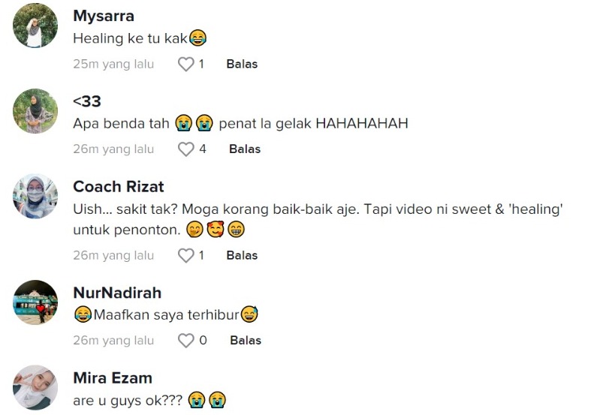Click the username Mysarra

pos(104,17)
